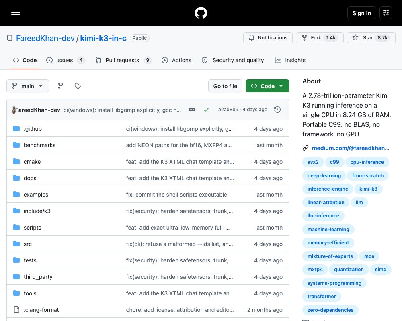Open the FareedKhan-dev avatar in commit bar
This screenshot has height=321, width=402.
(13, 110)
